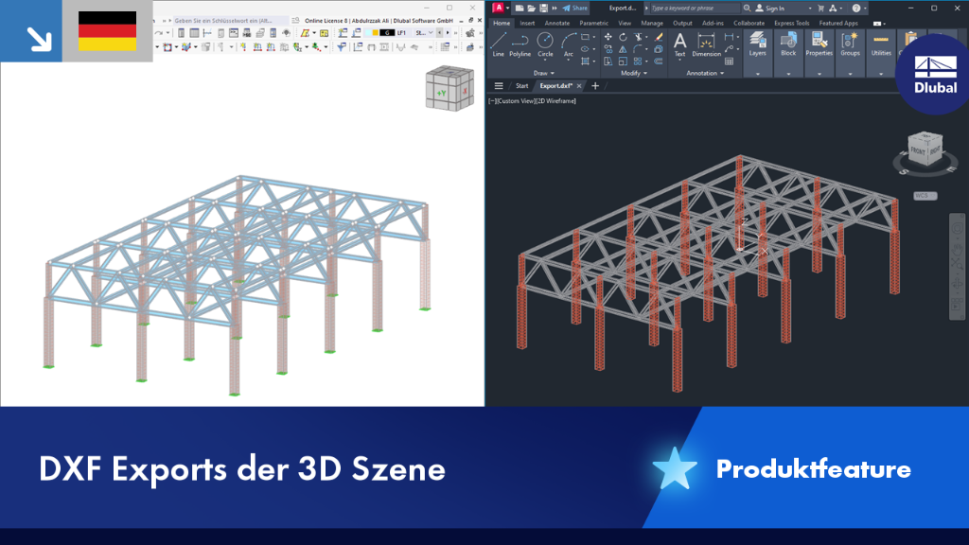Expand the Annotation panel dropdown
Screen dimensions: 969x545
point(705,73)
